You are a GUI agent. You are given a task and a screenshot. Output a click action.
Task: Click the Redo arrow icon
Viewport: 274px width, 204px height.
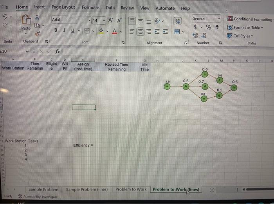(5, 25)
